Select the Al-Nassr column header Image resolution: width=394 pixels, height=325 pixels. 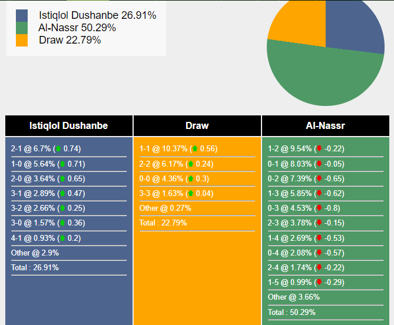pos(326,125)
